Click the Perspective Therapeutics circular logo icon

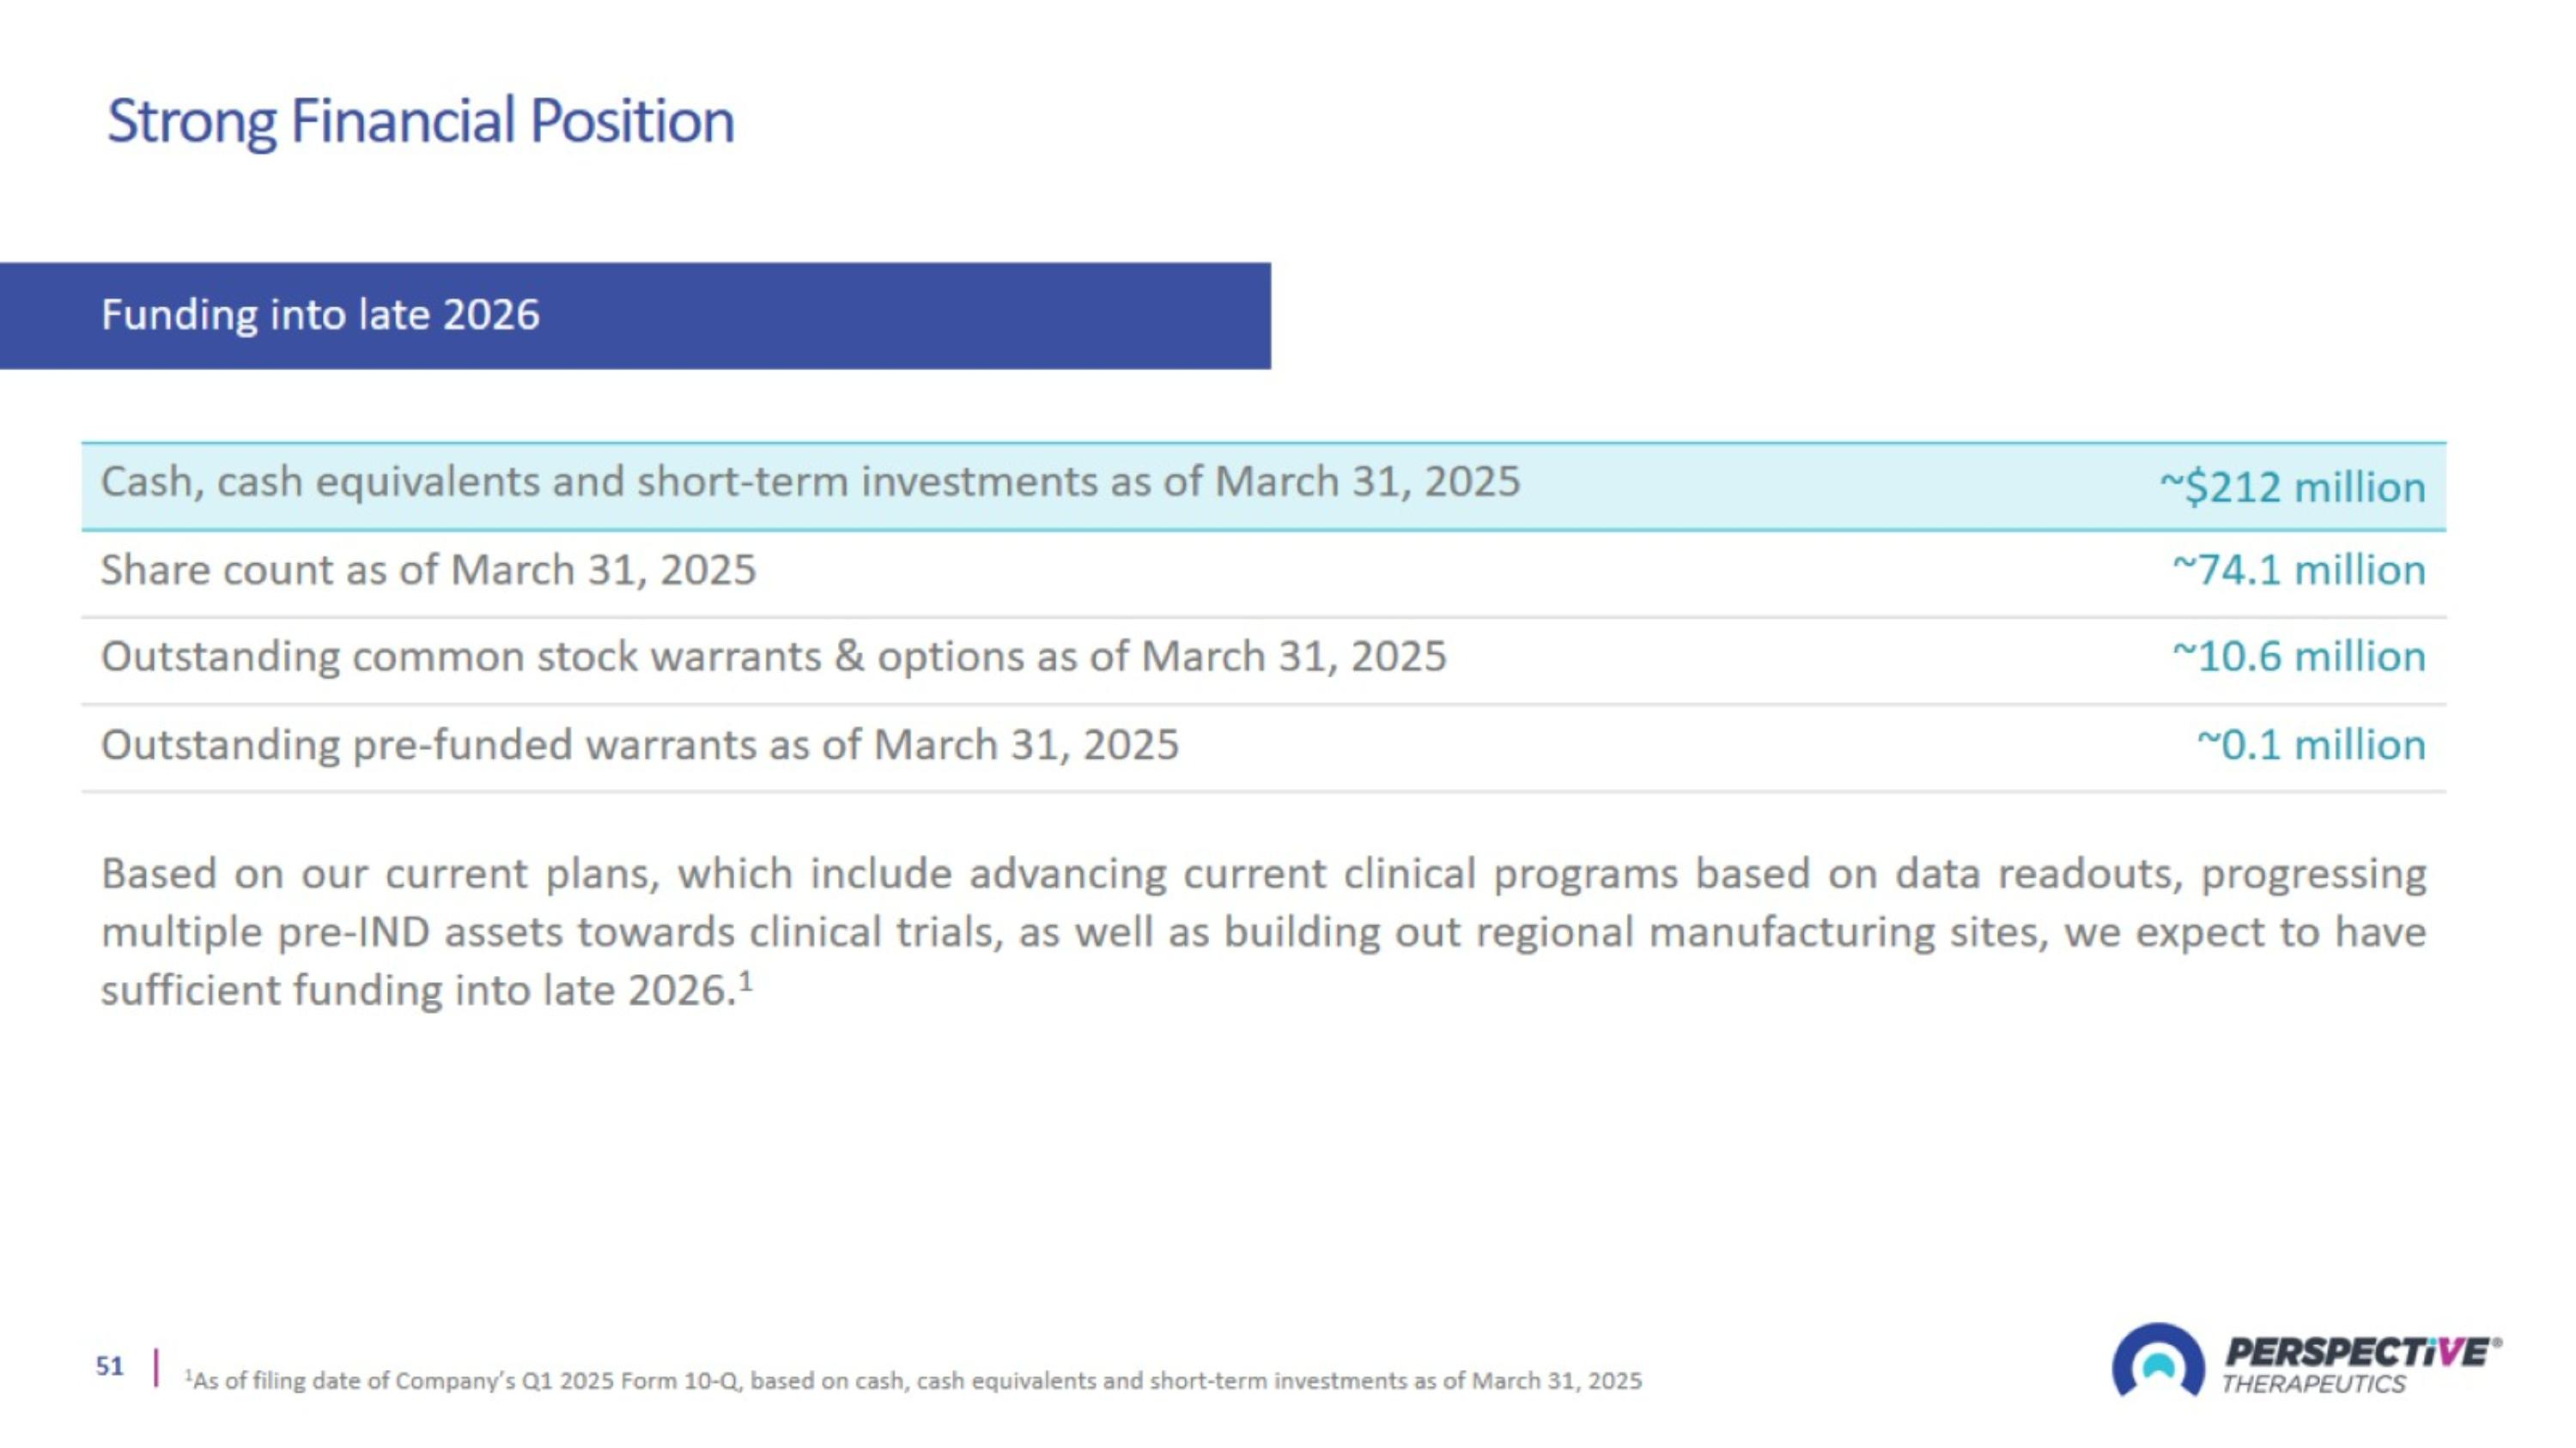click(x=2157, y=1361)
